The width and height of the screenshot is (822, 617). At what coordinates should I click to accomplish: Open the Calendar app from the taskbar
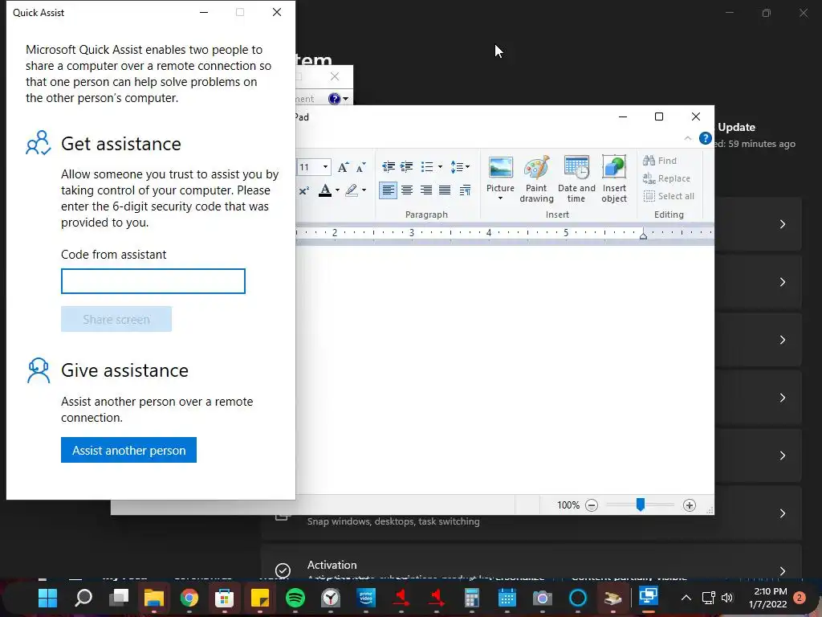[507, 598]
